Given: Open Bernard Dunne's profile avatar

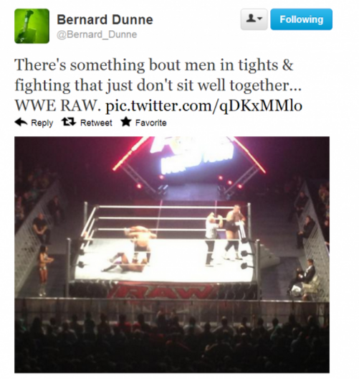Looking at the screenshot, I should (32, 26).
